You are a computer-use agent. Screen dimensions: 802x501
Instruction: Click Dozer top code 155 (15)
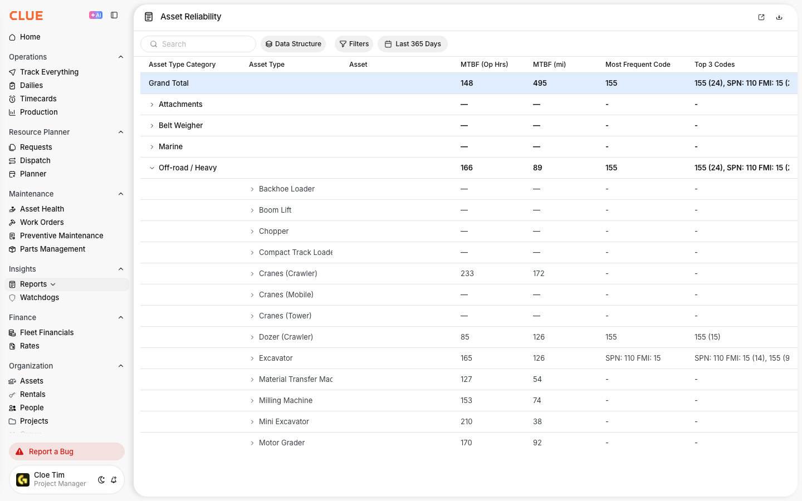707,337
